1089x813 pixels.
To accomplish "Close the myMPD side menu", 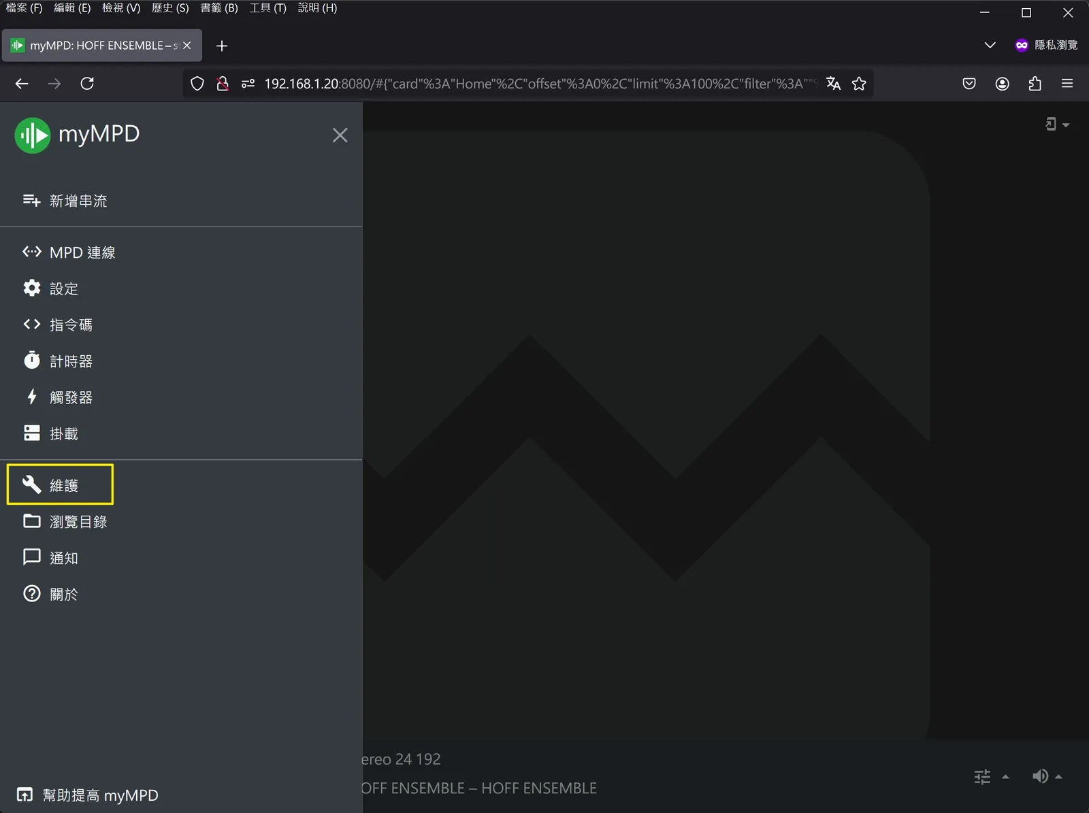I will [340, 135].
